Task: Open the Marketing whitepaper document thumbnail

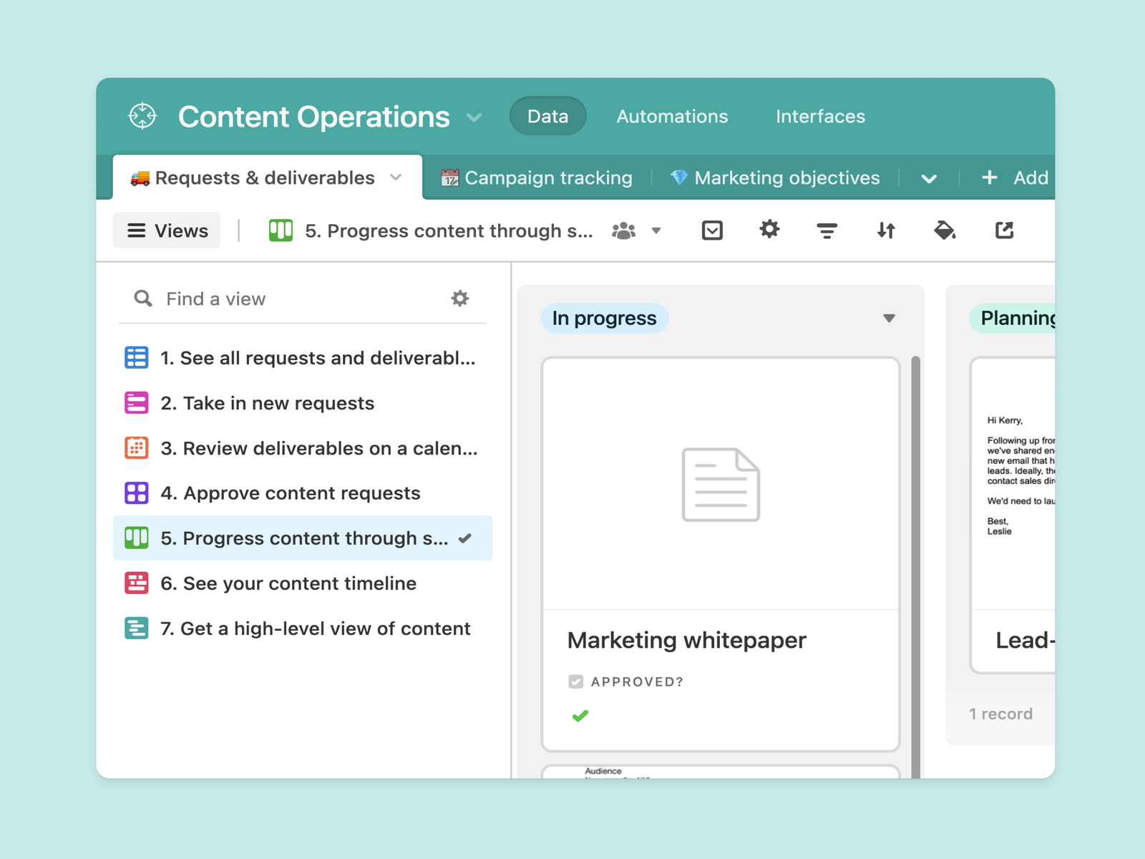Action: coord(721,485)
